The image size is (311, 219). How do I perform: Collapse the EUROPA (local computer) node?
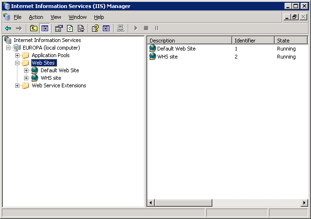pos(8,48)
